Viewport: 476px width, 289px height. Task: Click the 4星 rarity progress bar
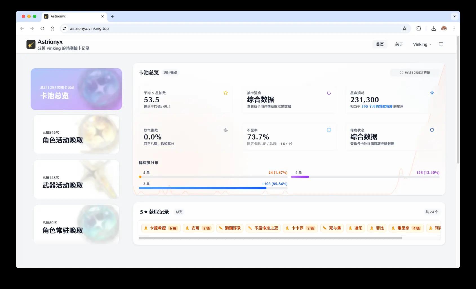point(365,177)
